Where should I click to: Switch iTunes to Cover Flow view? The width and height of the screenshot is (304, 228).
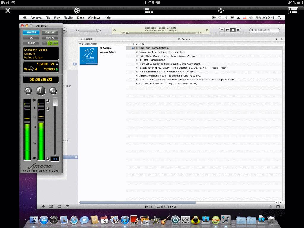tap(238, 30)
